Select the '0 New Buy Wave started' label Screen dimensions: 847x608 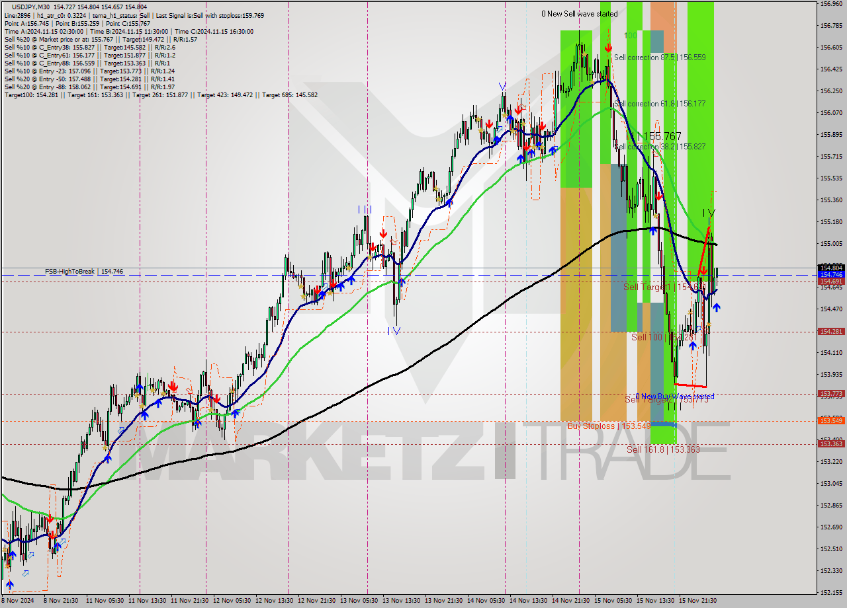point(674,397)
